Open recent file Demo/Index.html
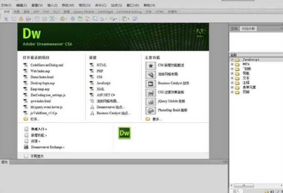The height and width of the screenshot is (193, 283). coord(42,77)
